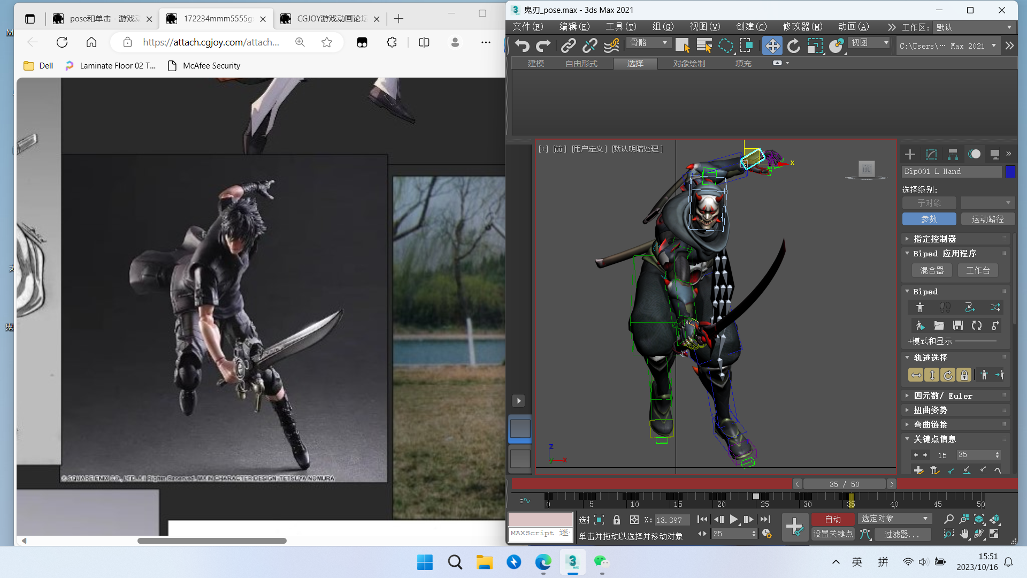The height and width of the screenshot is (578, 1027).
Task: Open Select by Name list tool
Action: point(704,46)
